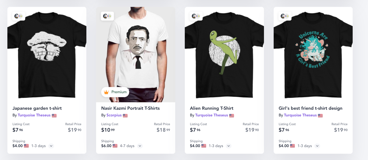Click the Nasir Kazmi Portrait T-Shirts title

tap(130, 108)
